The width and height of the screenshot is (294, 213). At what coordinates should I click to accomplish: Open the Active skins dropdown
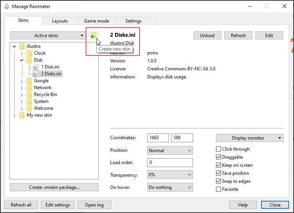click(x=47, y=36)
